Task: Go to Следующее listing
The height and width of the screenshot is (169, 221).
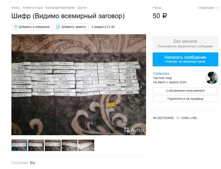Action: [208, 8]
